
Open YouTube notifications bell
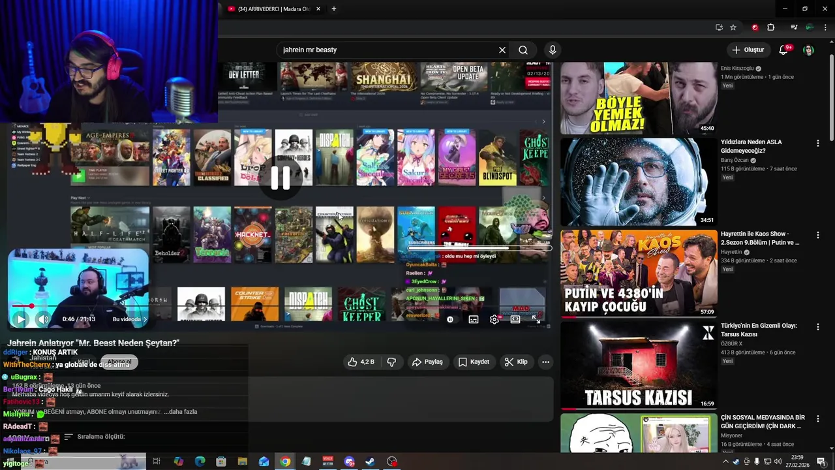pos(784,50)
